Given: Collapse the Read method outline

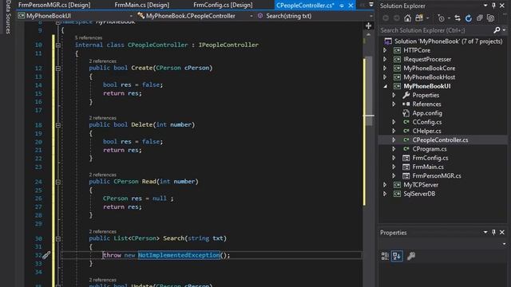Looking at the screenshot, I should pos(58,182).
